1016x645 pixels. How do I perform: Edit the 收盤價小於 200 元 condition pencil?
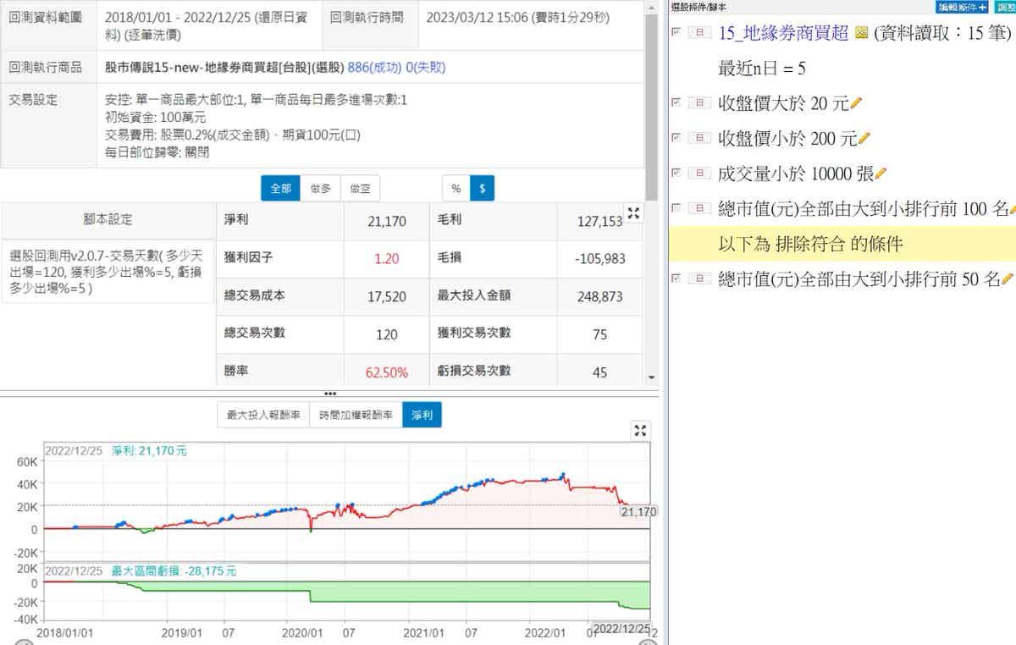864,139
